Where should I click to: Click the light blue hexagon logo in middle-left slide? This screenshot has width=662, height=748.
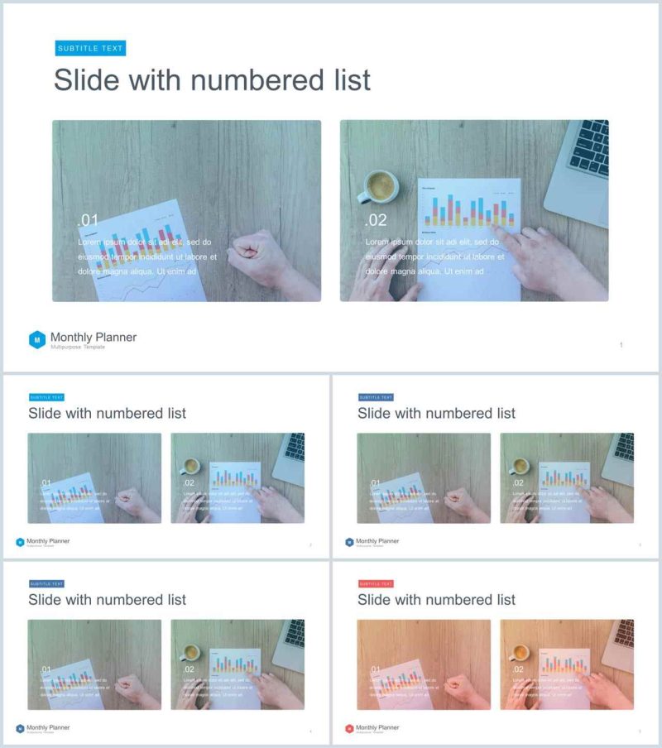tap(20, 542)
